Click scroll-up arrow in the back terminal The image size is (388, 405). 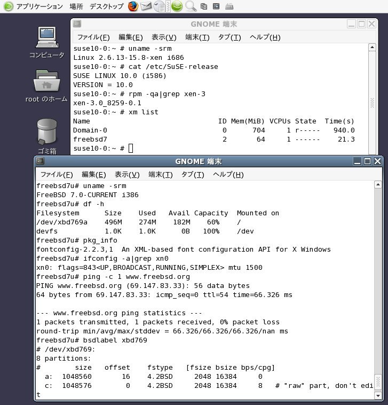372,47
